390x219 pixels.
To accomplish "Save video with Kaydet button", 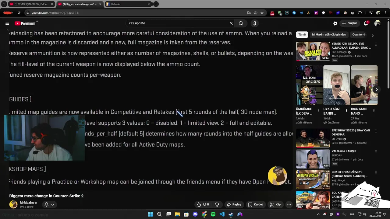I will tap(255, 205).
